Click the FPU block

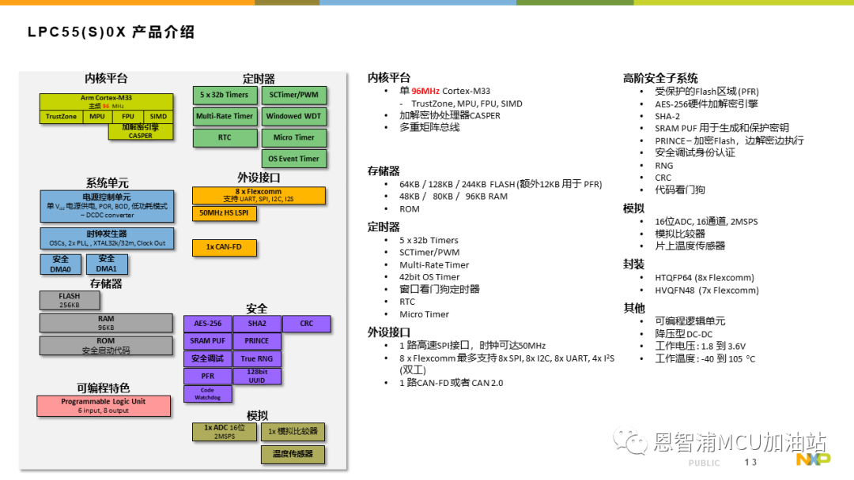tap(128, 116)
